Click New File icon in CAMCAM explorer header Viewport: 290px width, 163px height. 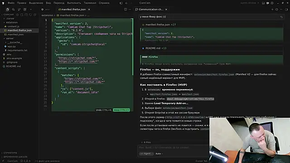[x=22, y=14]
